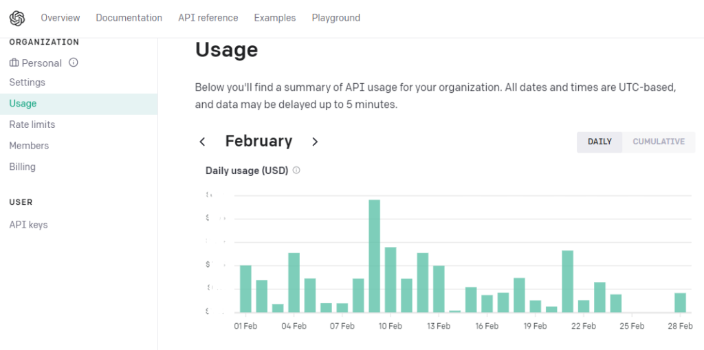
Task: Switch chart to Cumulative view
Action: [659, 142]
